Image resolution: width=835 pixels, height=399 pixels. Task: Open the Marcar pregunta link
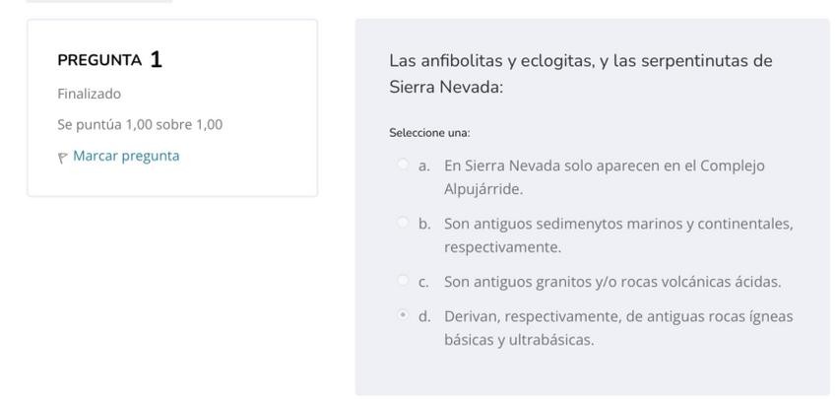(x=126, y=156)
